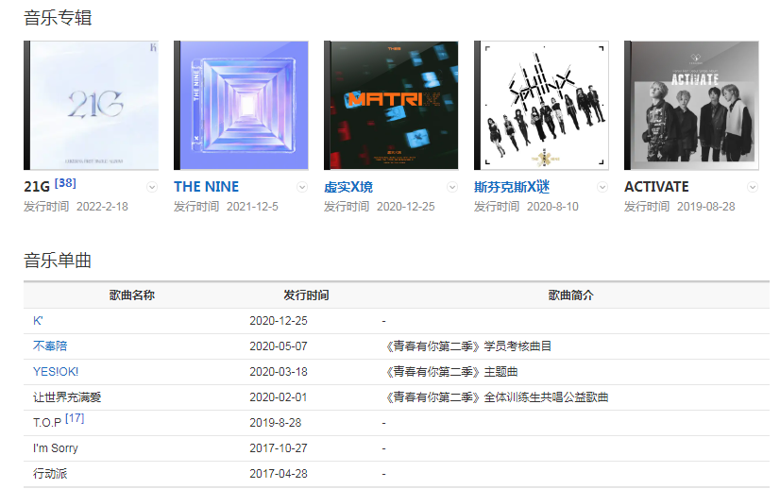Click reference [38] next to 21G
Screen dimensions: 780x489
point(65,183)
